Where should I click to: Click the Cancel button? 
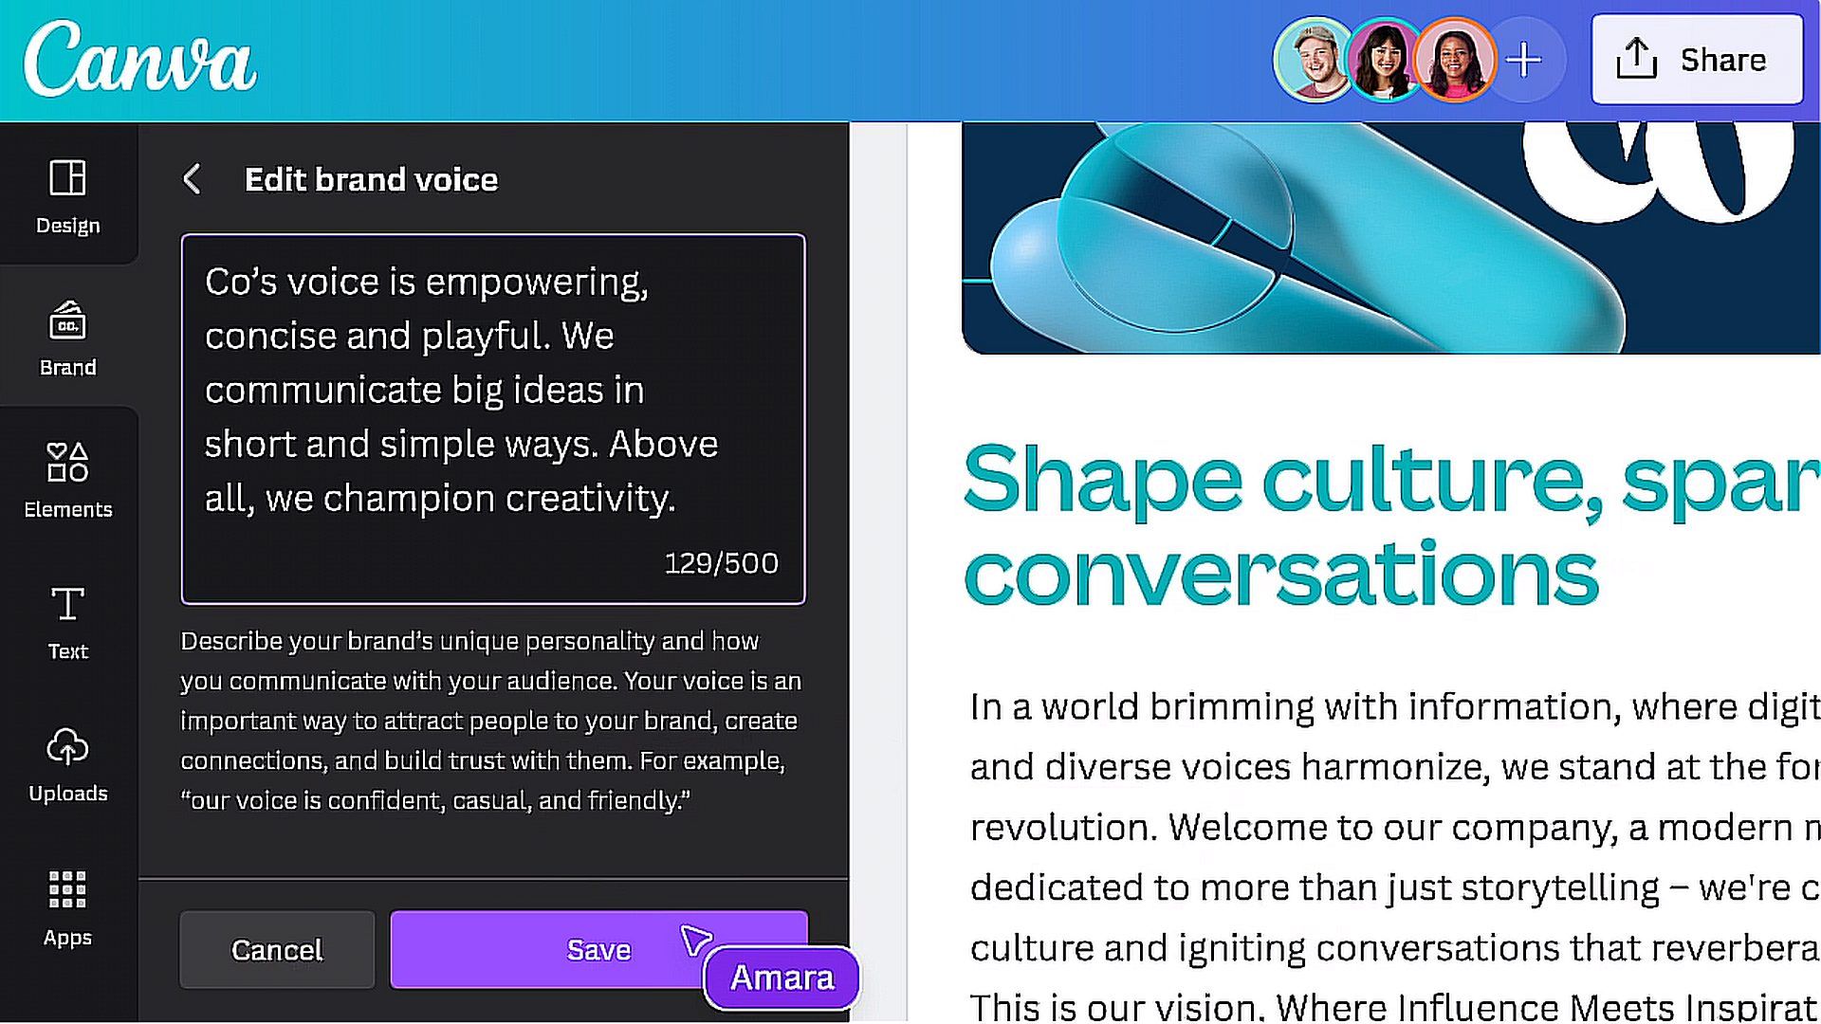[275, 950]
